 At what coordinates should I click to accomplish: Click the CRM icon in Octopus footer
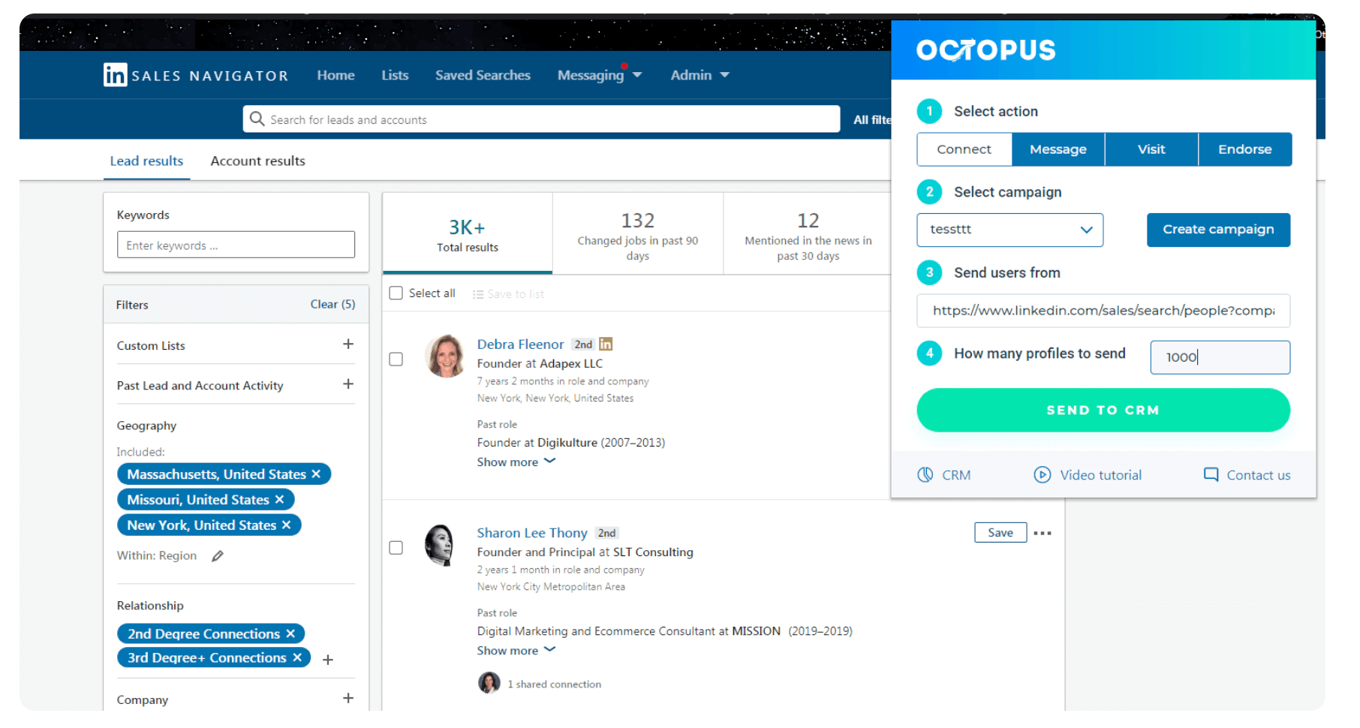click(x=925, y=474)
